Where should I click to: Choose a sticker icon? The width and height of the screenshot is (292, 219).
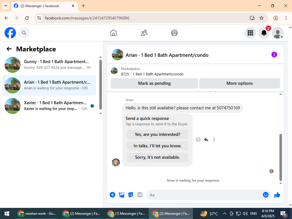tap(131, 195)
